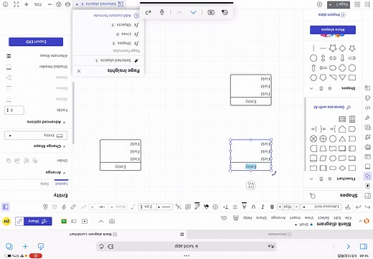
Task: Open the fill color bucket picker
Action: coord(206,207)
